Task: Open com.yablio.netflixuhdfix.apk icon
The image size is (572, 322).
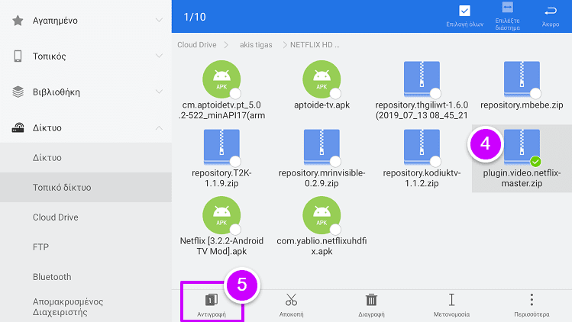Action: pyautogui.click(x=322, y=215)
